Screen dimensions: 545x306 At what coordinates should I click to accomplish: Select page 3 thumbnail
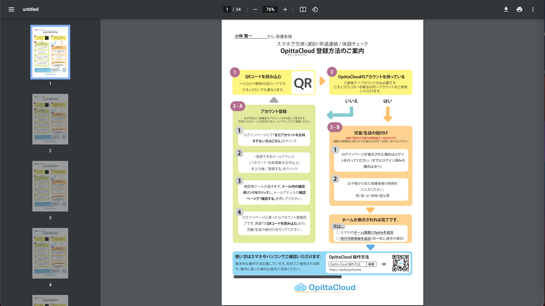(50, 186)
